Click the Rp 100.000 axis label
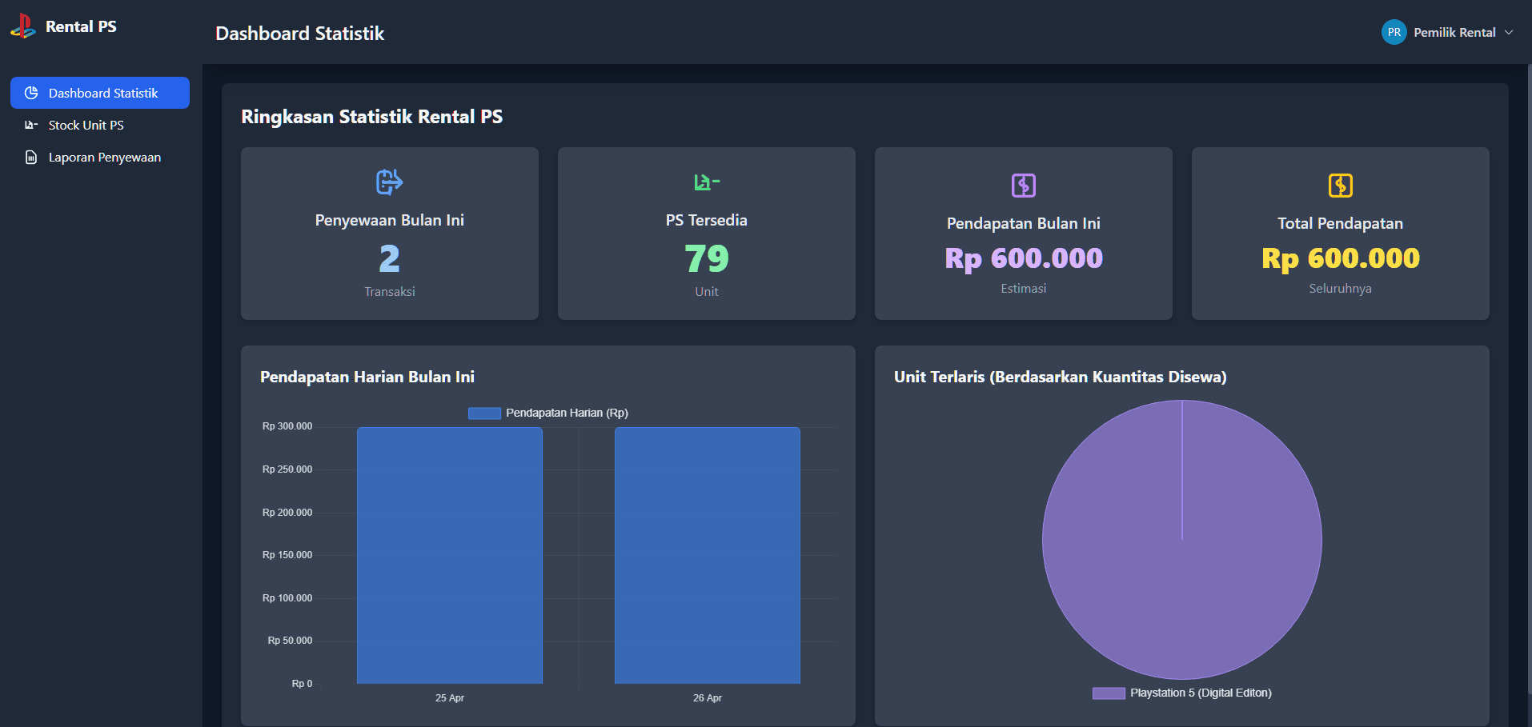1532x727 pixels. point(287,598)
